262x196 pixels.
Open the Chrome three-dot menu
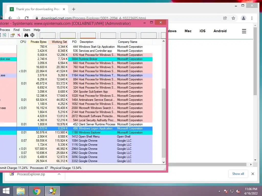pyautogui.click(x=252, y=18)
